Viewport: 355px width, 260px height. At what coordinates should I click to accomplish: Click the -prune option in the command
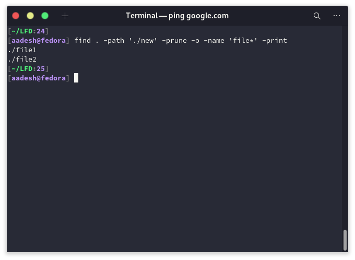[174, 41]
